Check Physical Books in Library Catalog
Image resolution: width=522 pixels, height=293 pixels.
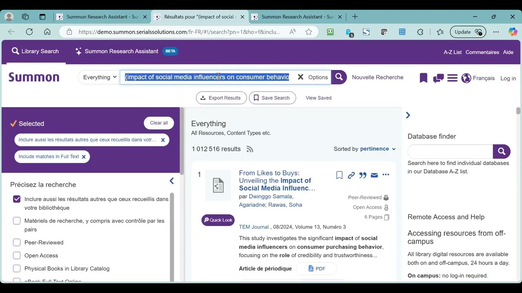tap(17, 269)
